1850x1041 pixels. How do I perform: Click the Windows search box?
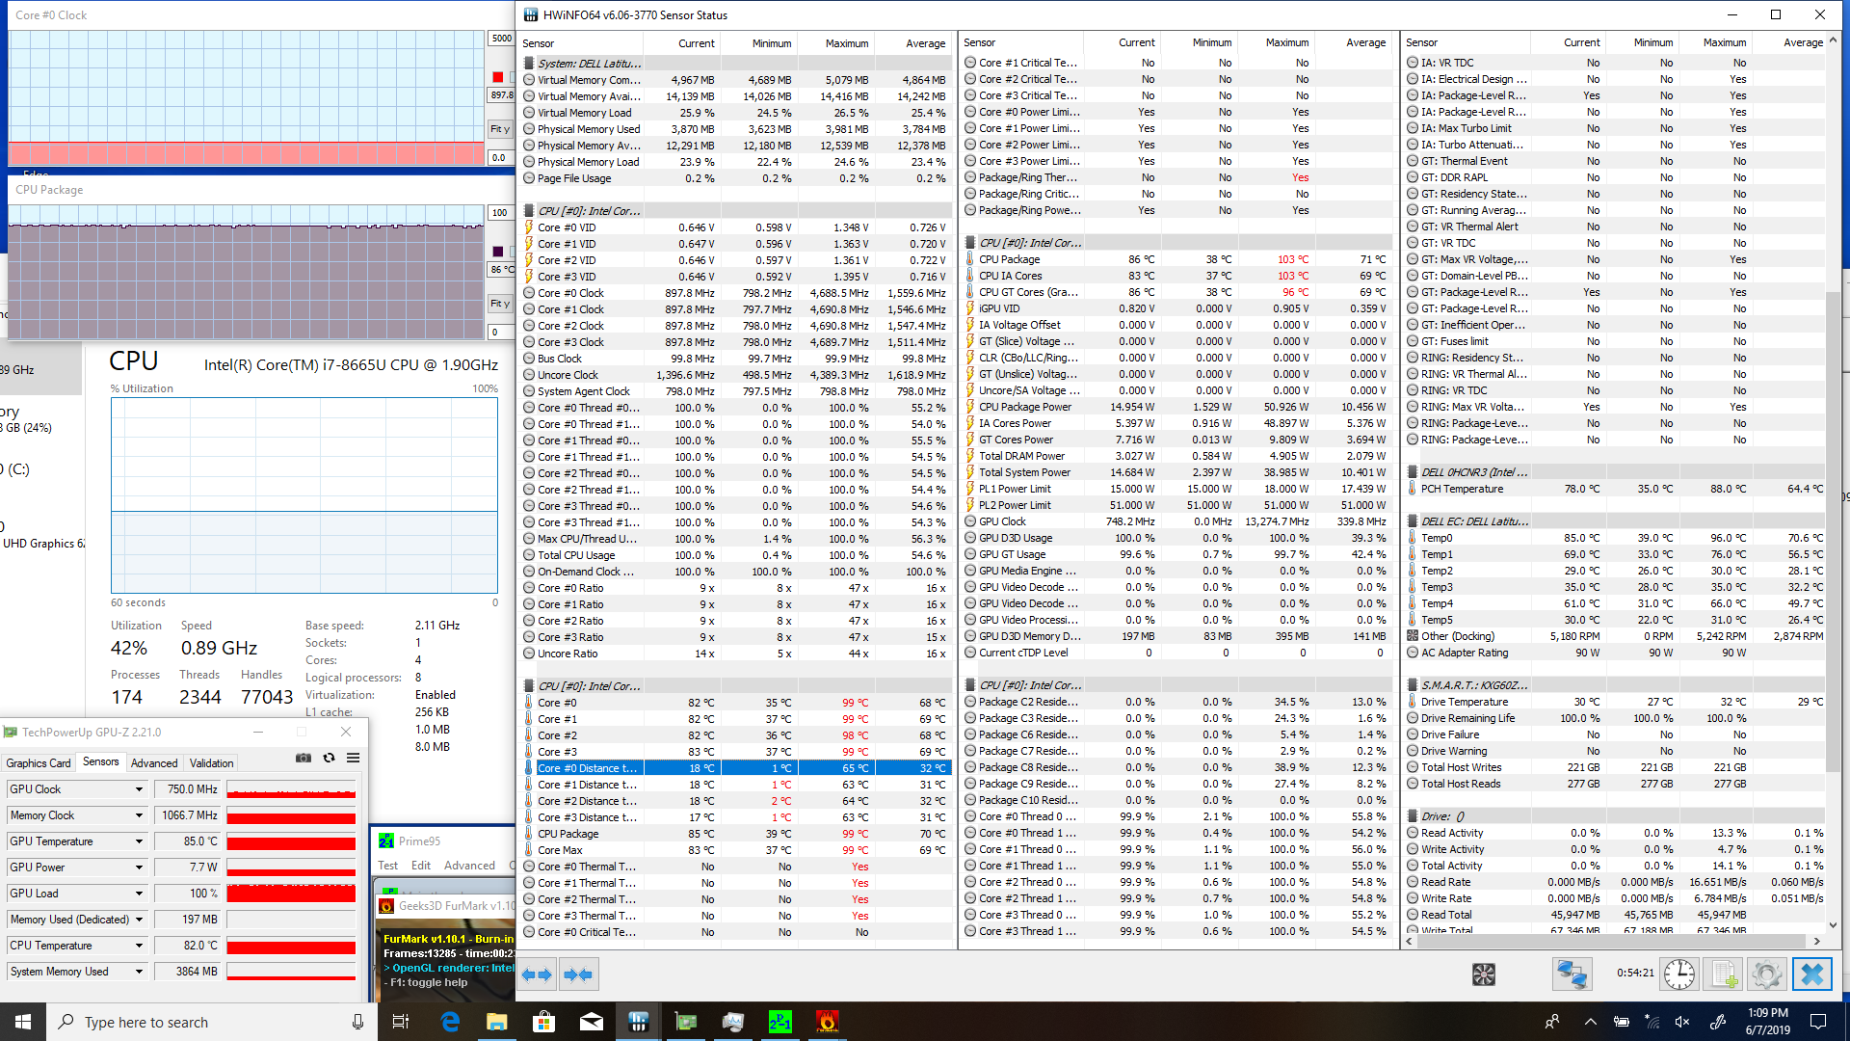click(212, 1022)
